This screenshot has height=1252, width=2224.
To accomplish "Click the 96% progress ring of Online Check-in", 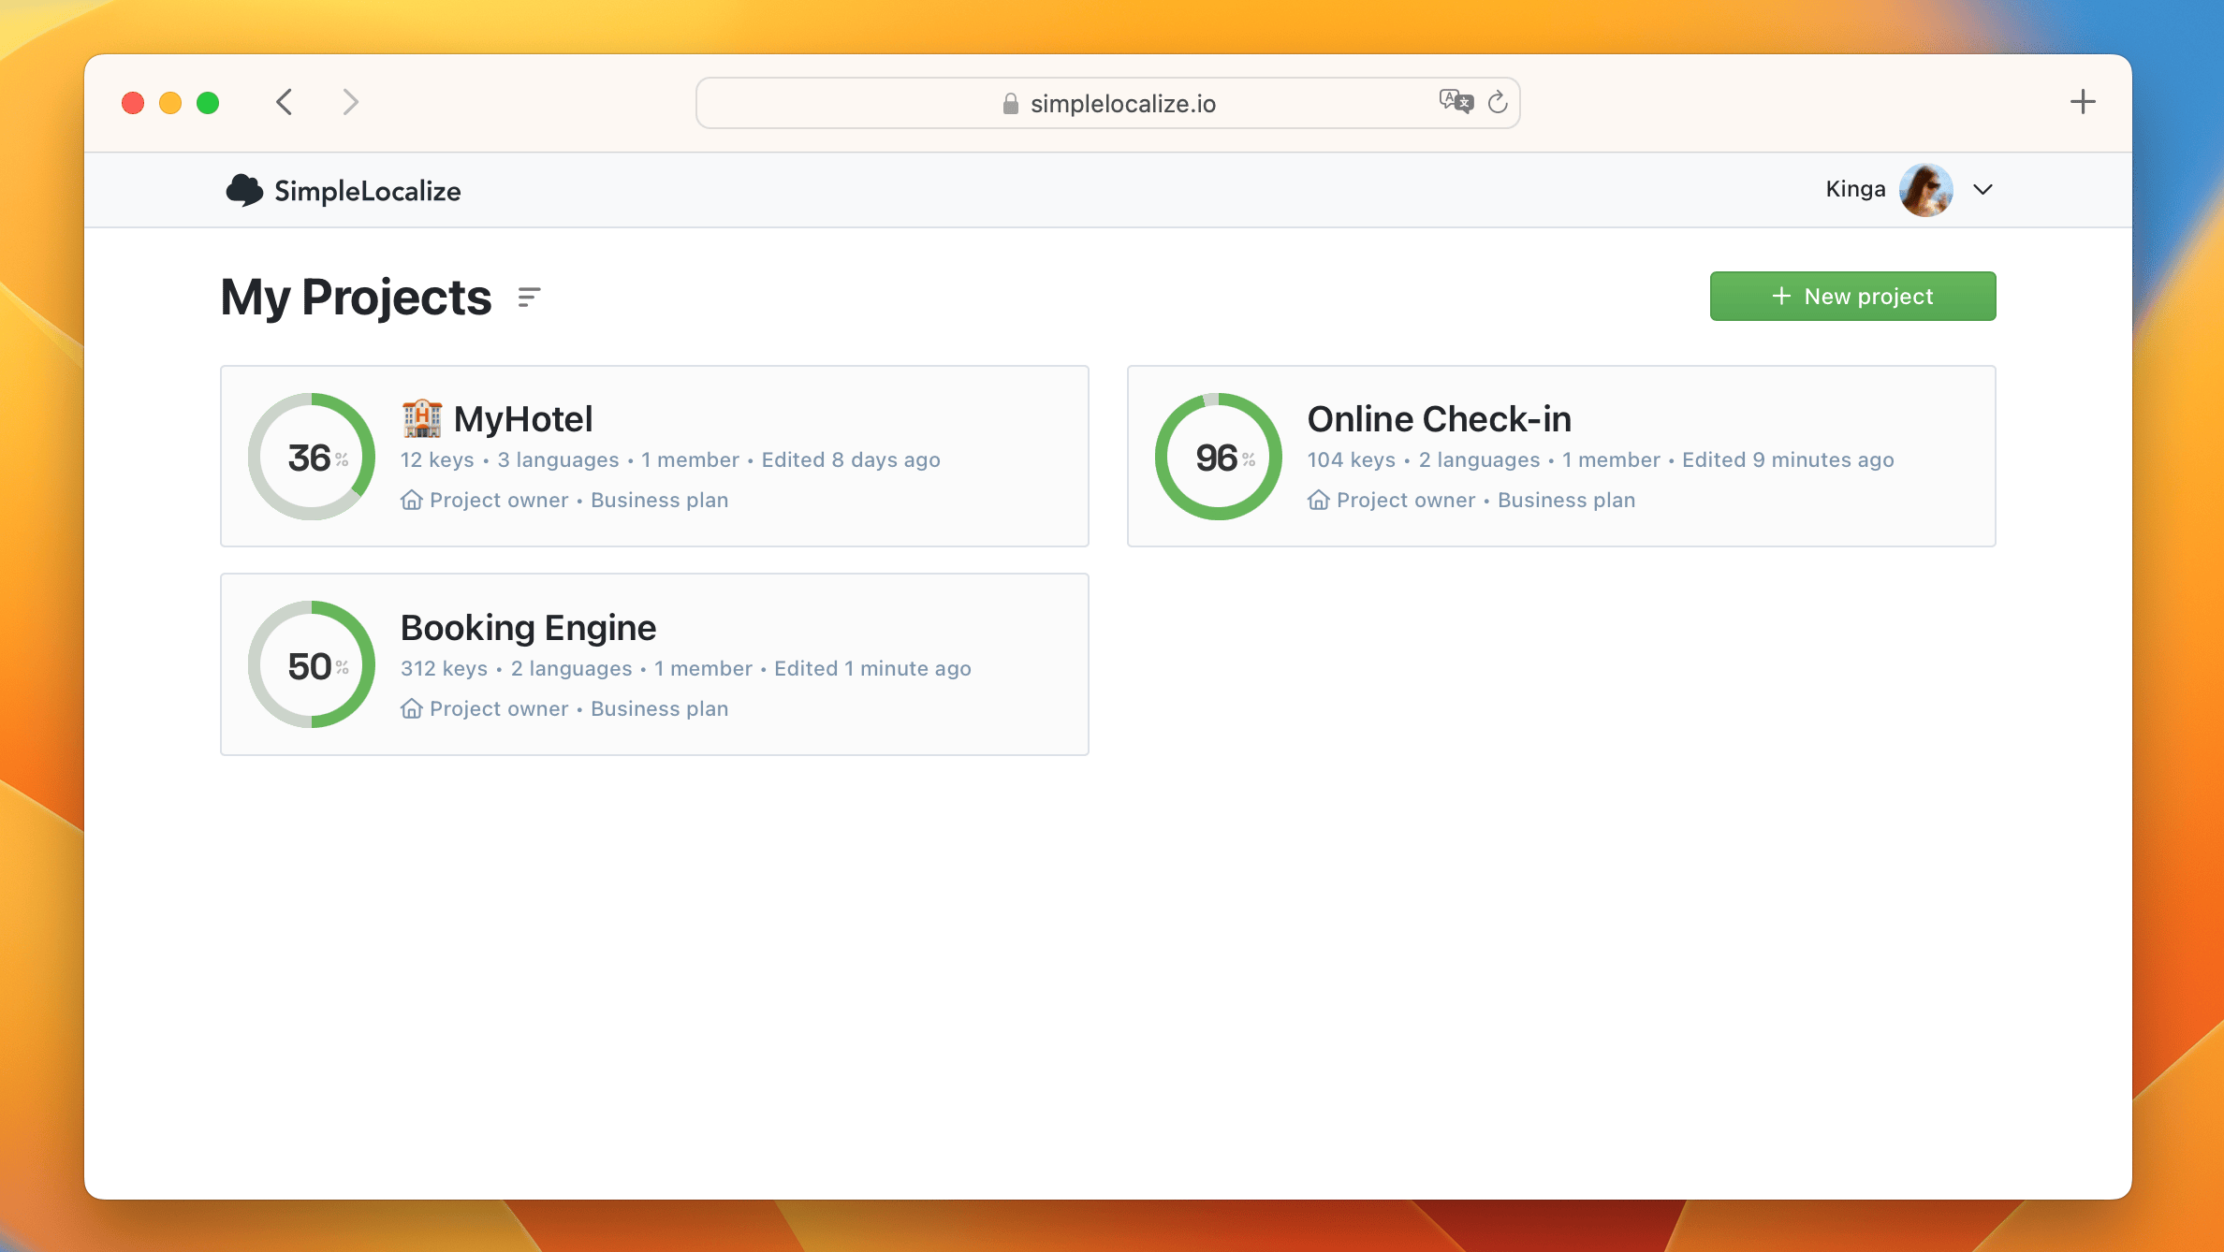I will [x=1218, y=457].
